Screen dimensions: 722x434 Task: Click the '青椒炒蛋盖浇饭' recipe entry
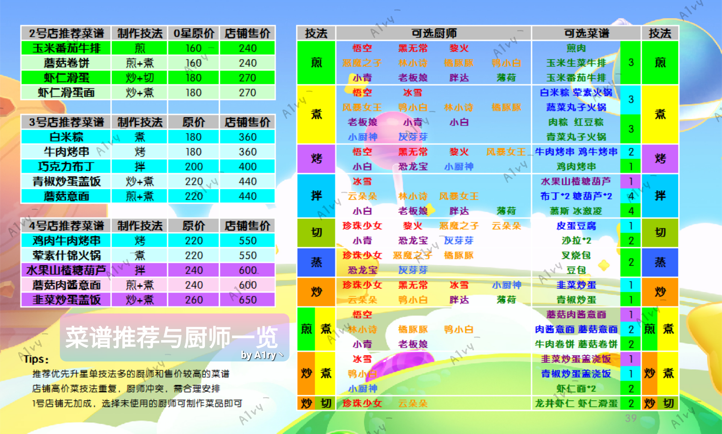(576, 374)
